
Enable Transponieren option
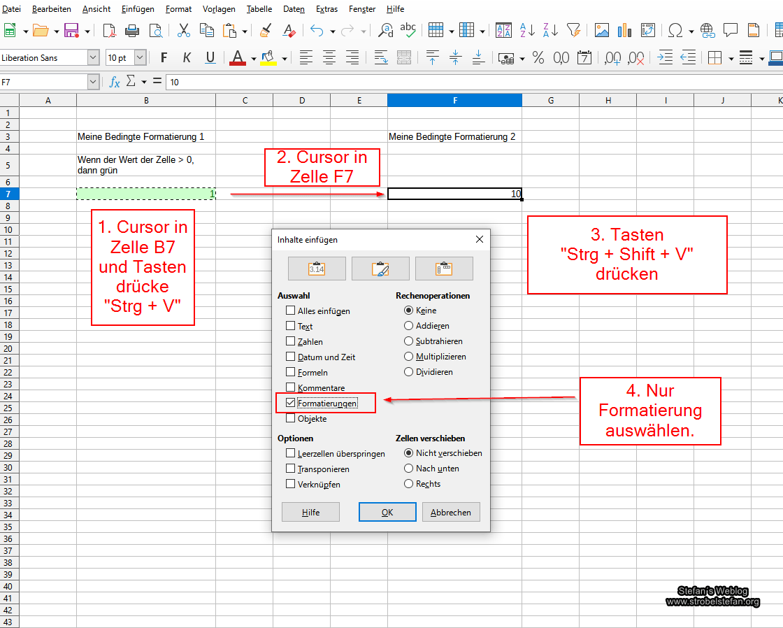291,469
